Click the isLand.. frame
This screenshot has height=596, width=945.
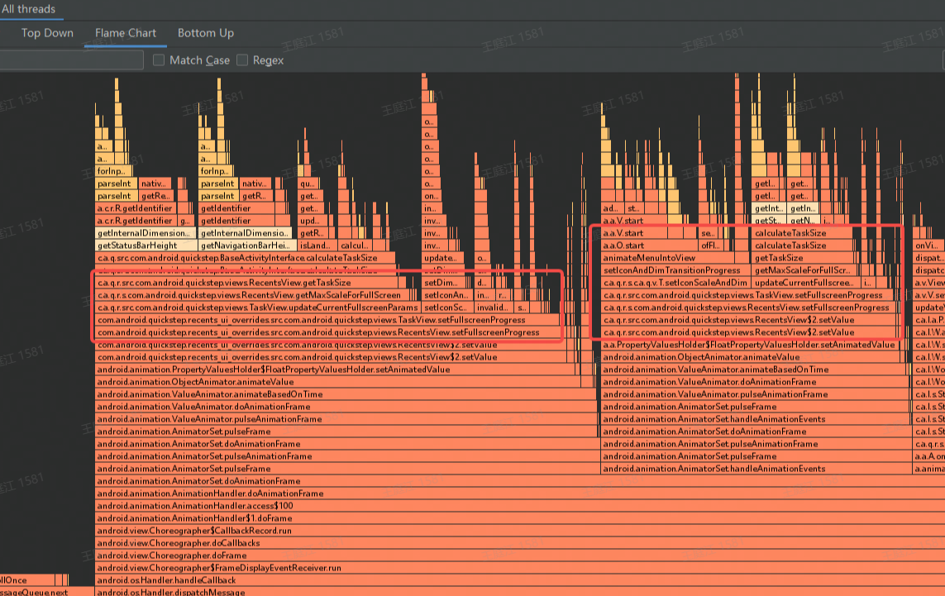pos(317,246)
